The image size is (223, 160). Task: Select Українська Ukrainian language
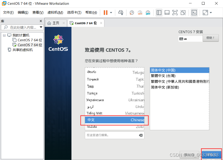115,100
